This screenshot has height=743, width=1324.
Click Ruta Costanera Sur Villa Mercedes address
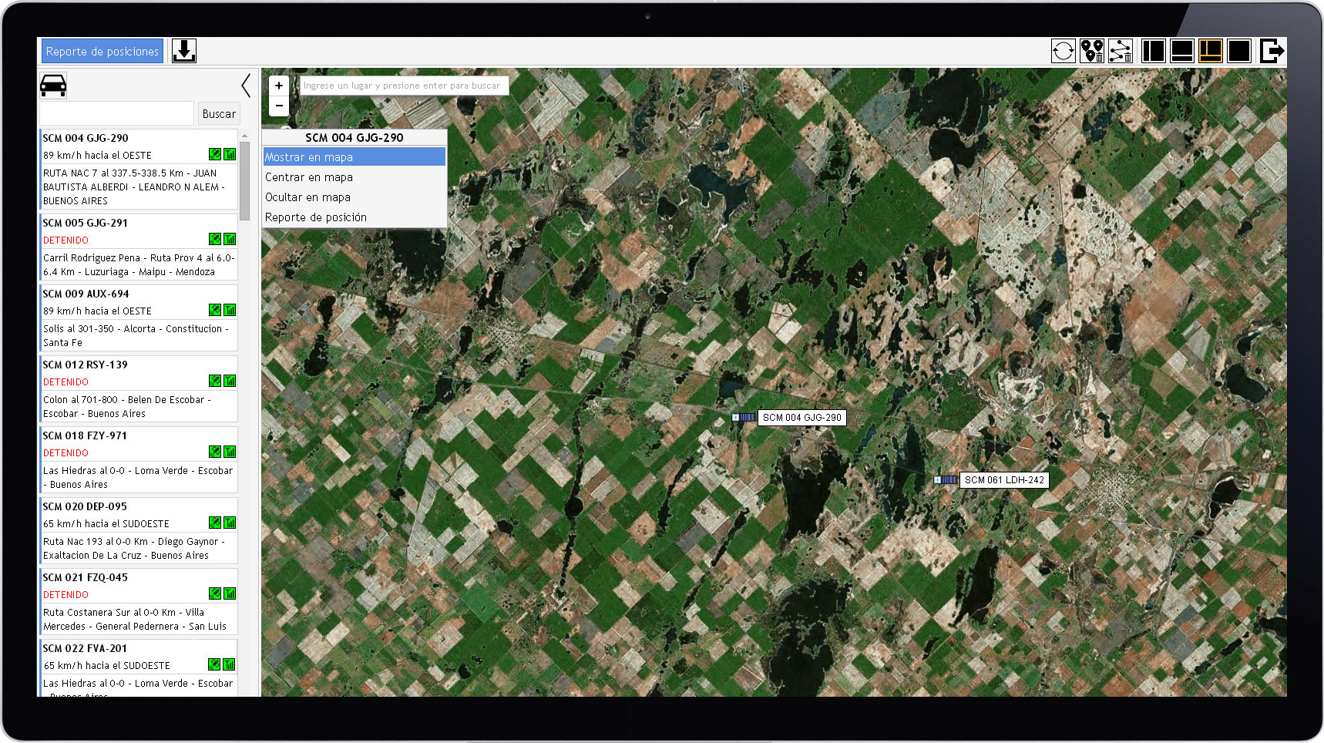tap(135, 619)
